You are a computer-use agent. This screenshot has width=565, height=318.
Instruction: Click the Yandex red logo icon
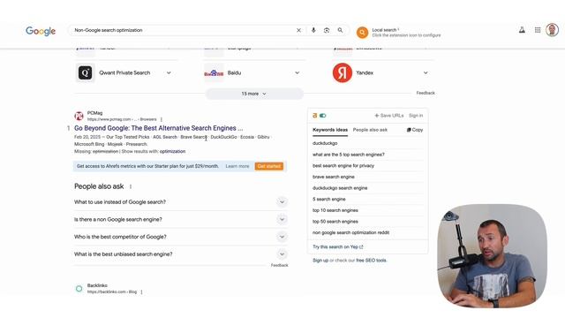pos(342,72)
